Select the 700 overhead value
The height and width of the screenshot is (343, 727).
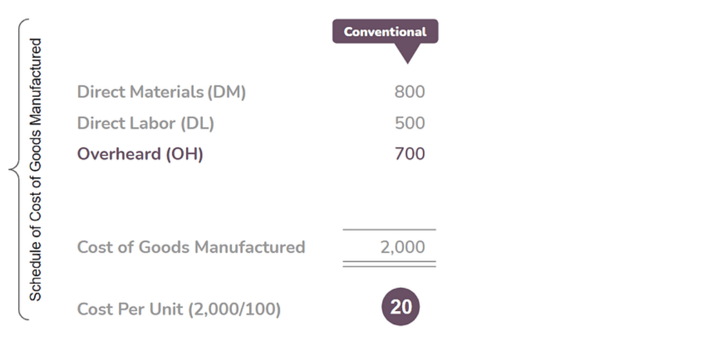click(410, 154)
